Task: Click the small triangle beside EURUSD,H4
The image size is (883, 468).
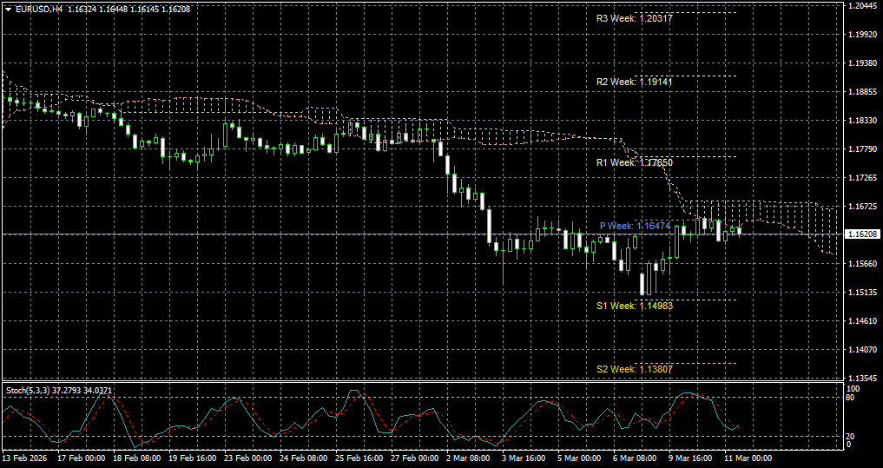Action: (x=7, y=9)
